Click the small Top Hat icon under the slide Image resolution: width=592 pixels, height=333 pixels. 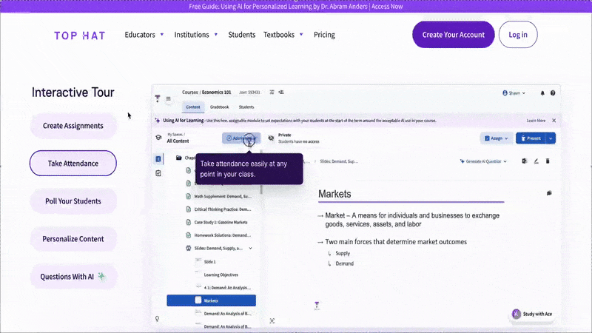(x=317, y=305)
